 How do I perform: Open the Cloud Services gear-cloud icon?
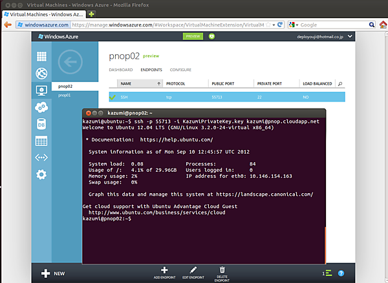(x=41, y=107)
